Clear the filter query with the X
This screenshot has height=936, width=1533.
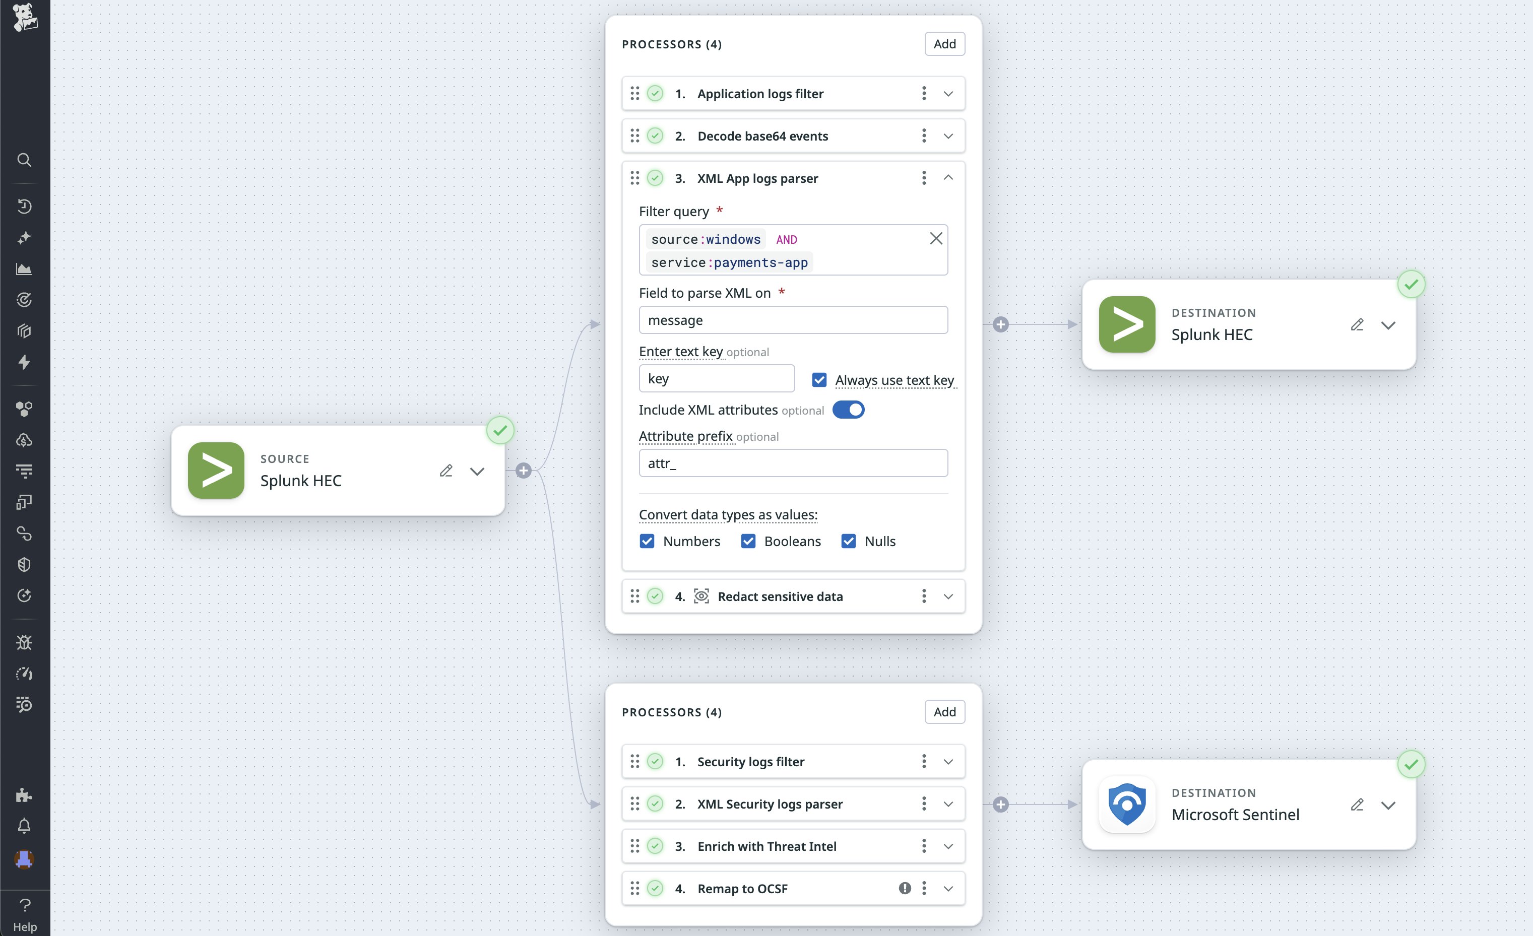click(x=936, y=239)
